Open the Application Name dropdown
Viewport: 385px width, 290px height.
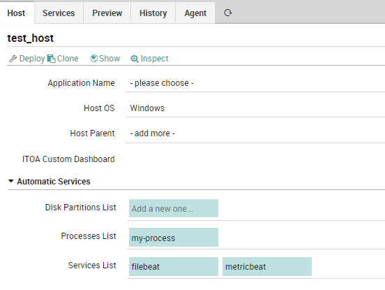tap(255, 83)
